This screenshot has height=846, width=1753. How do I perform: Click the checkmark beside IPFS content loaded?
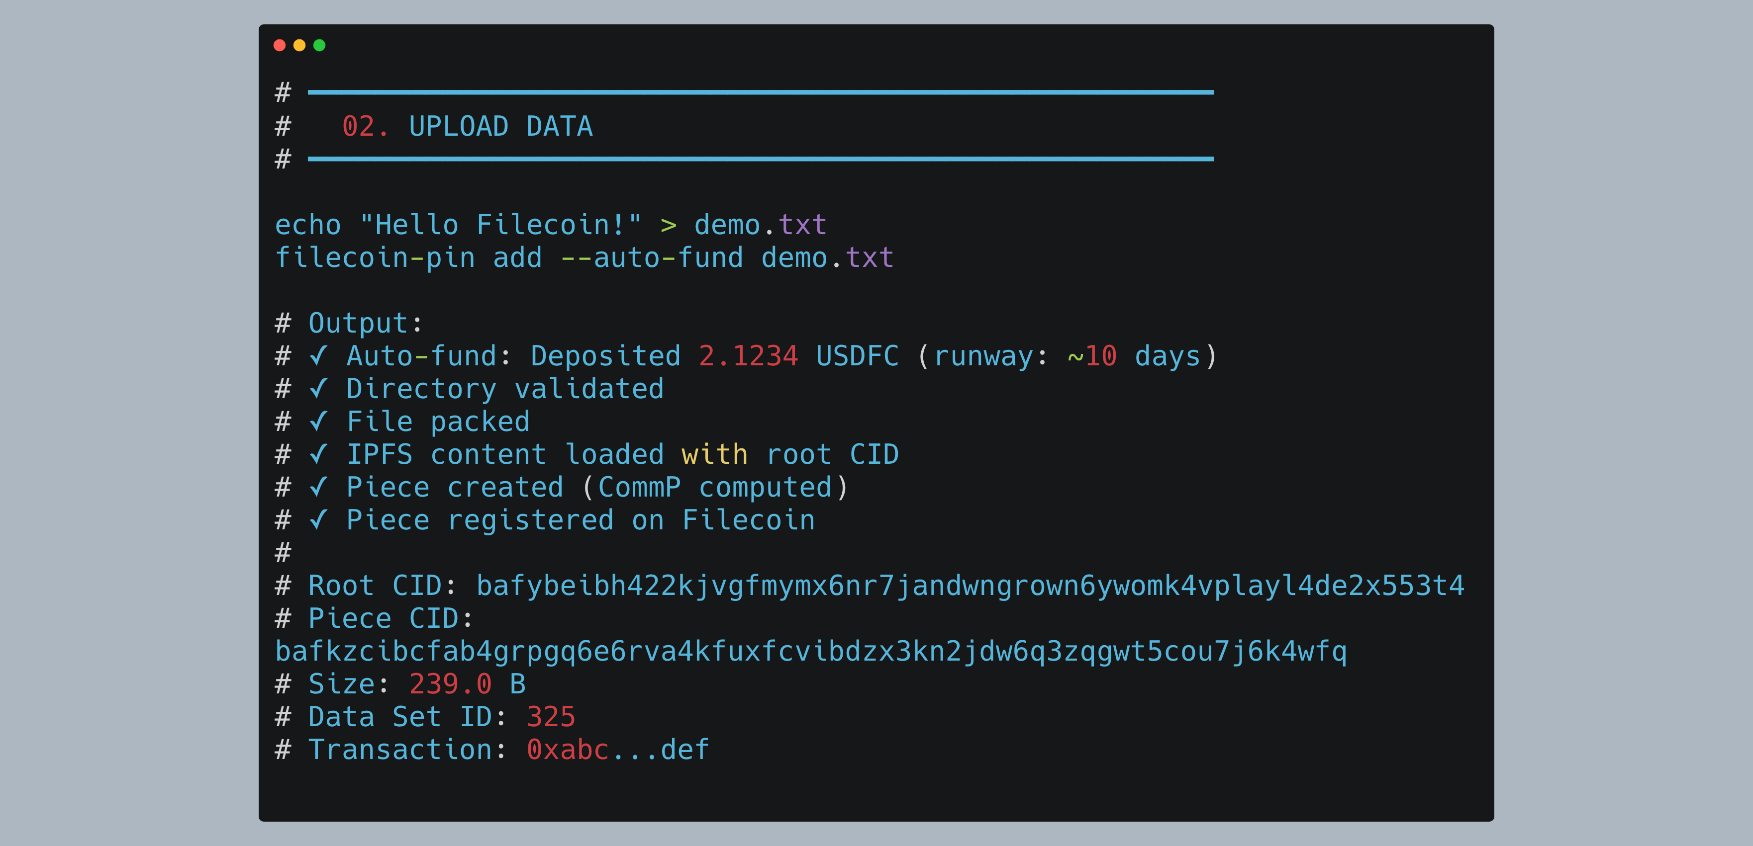tap(318, 454)
